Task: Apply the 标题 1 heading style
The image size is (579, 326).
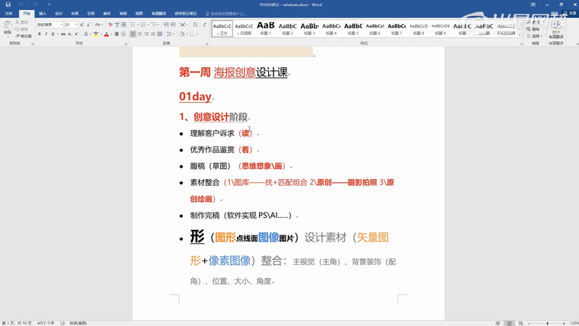Action: pos(266,28)
